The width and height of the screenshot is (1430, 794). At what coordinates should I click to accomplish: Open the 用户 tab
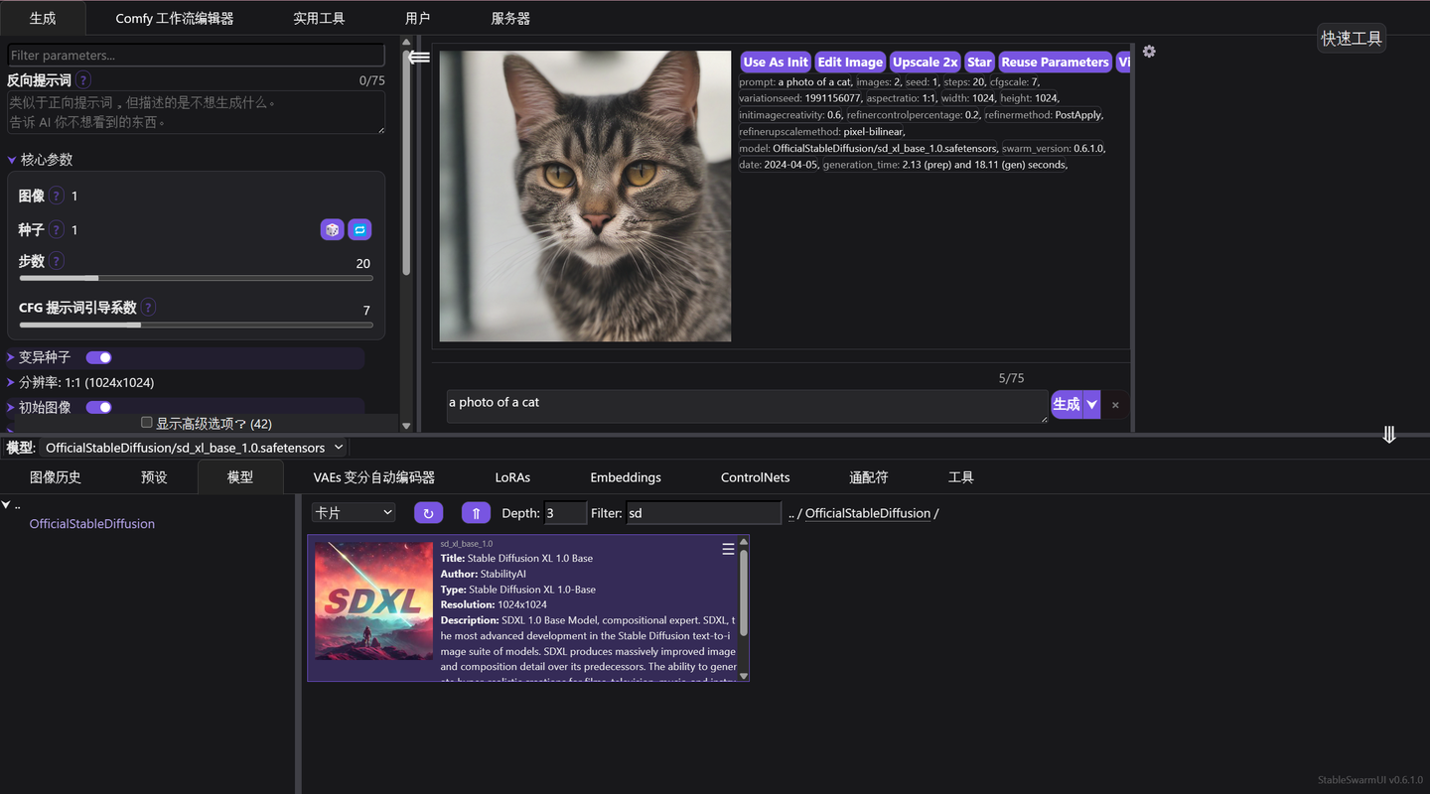pyautogui.click(x=418, y=18)
